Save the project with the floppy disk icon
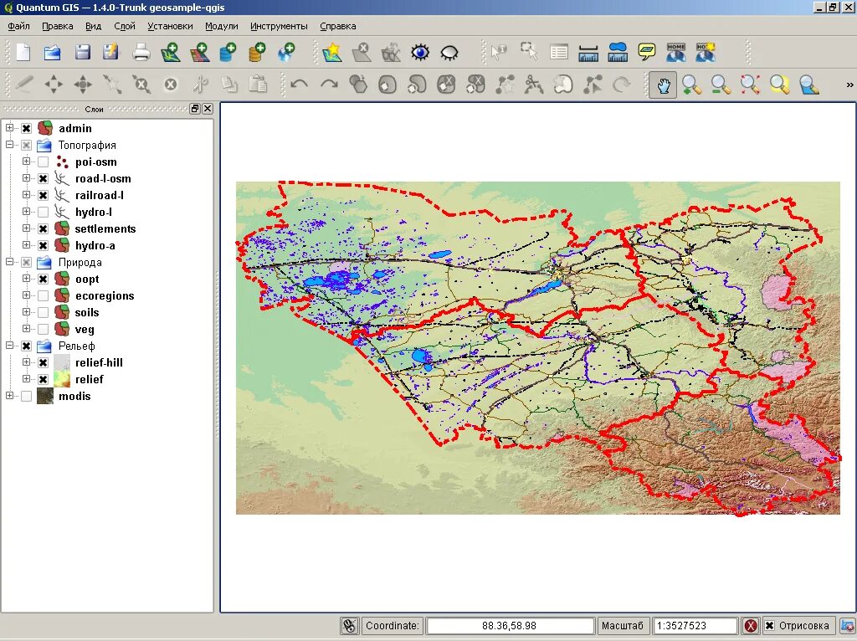 pos(82,53)
